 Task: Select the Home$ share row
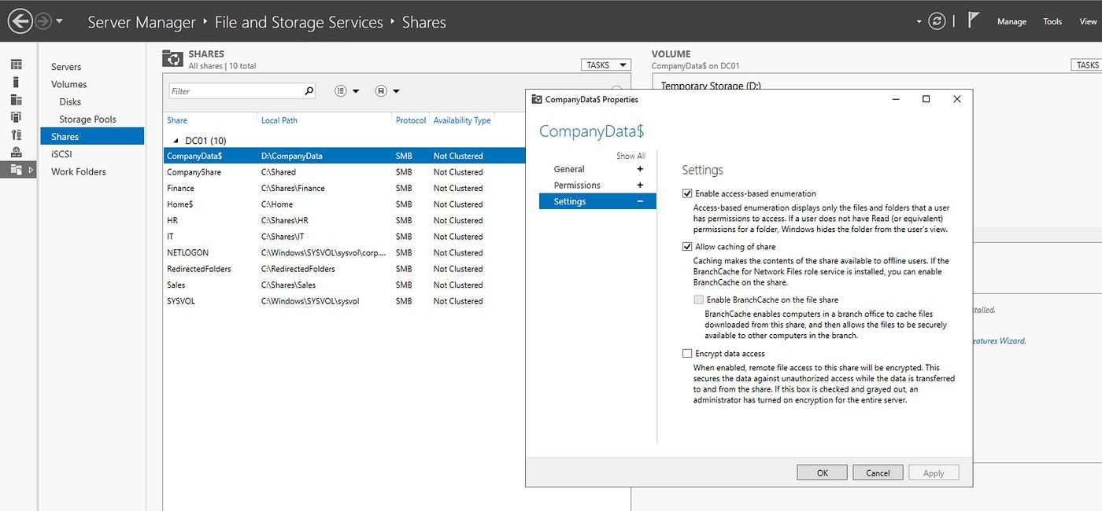tap(344, 204)
